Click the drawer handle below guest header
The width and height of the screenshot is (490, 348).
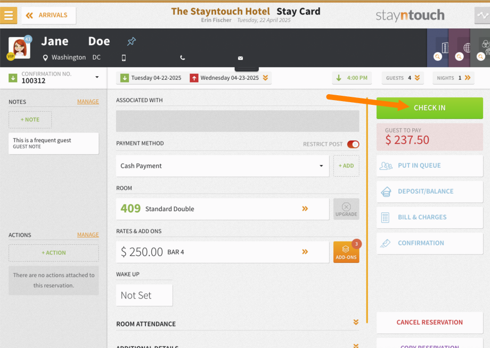[247, 68]
